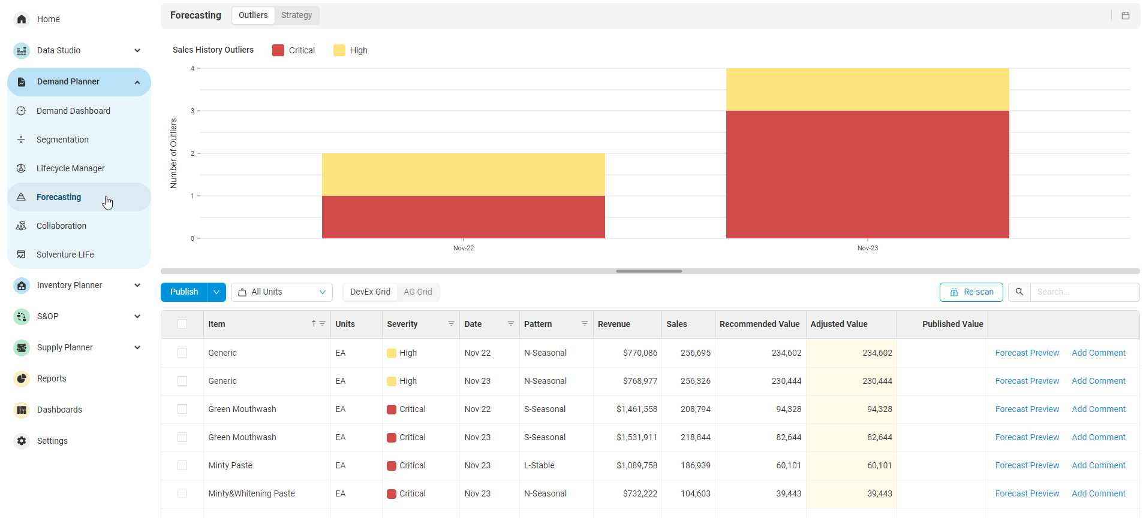This screenshot has height=518, width=1146.
Task: Open the Home icon in sidebar
Action: point(22,19)
